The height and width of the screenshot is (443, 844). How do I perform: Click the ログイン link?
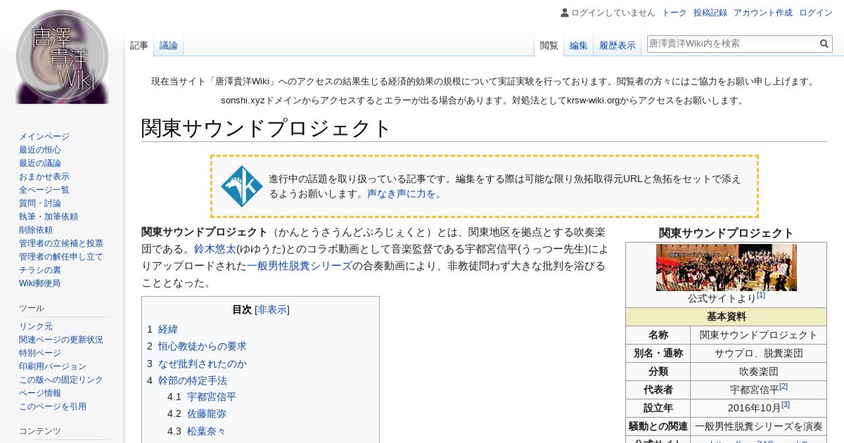pyautogui.click(x=816, y=13)
